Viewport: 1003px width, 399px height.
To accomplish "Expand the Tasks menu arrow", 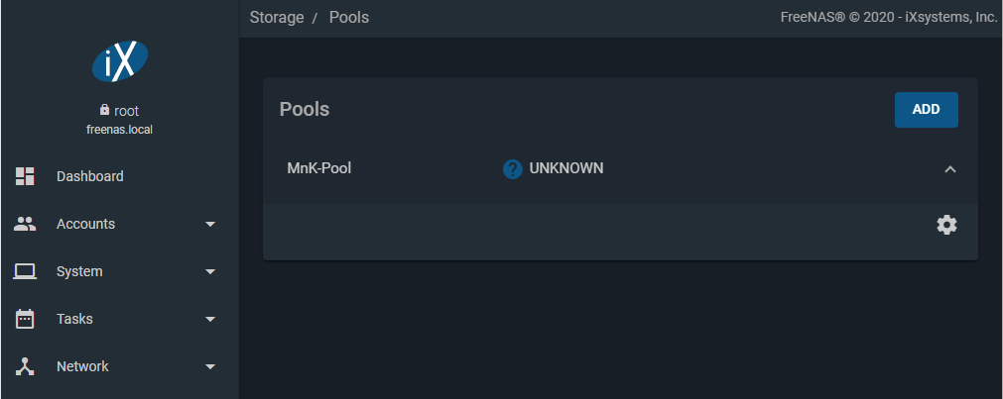I will click(209, 319).
